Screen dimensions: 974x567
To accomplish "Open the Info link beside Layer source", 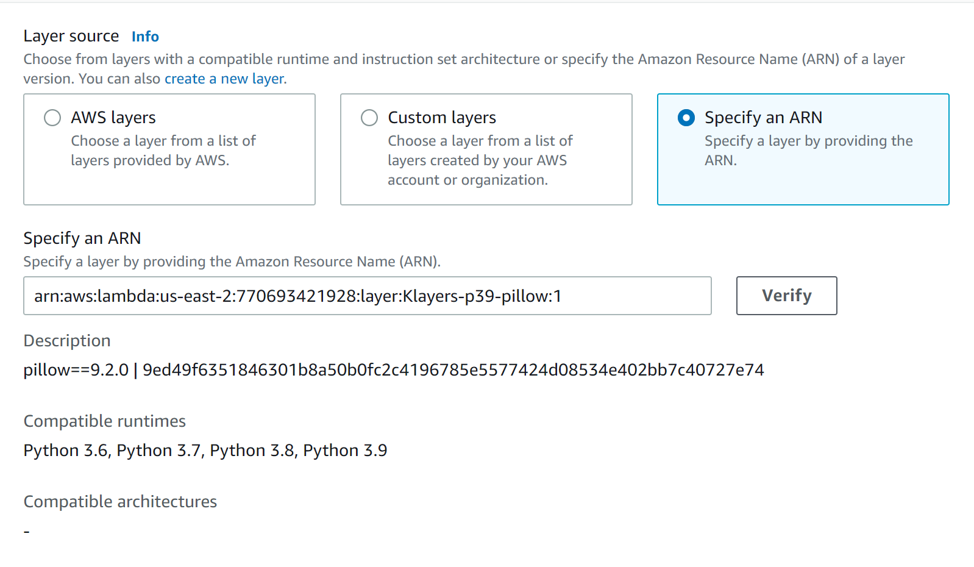I will (145, 37).
